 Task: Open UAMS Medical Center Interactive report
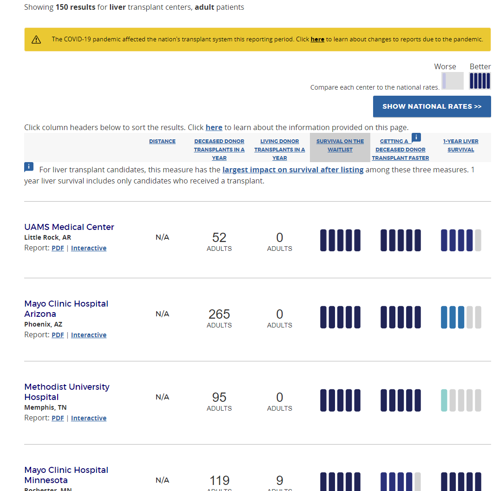89,248
